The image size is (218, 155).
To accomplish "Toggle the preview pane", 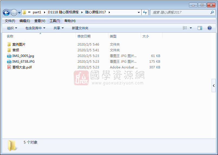I will (200, 28).
